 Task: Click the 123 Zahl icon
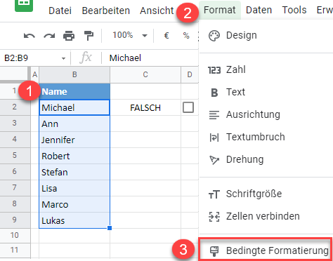214,70
